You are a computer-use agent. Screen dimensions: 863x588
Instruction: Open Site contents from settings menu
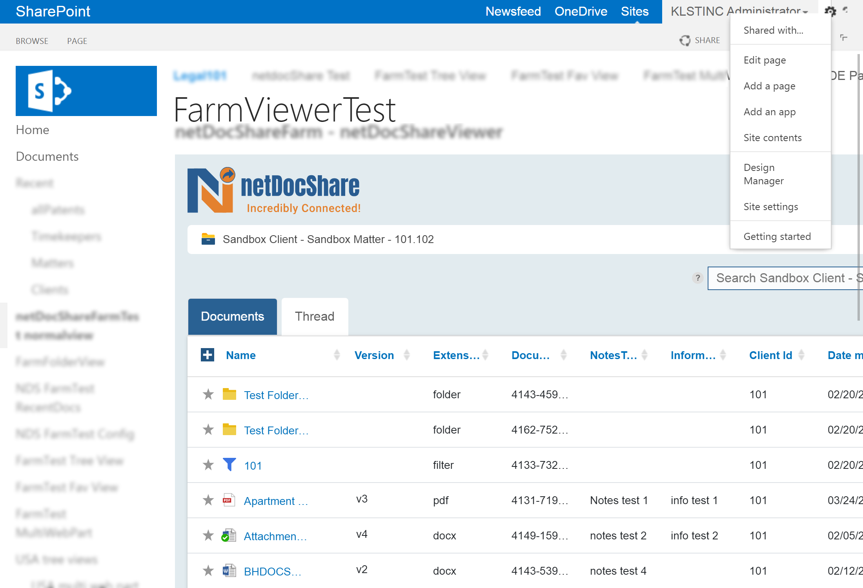pyautogui.click(x=772, y=138)
